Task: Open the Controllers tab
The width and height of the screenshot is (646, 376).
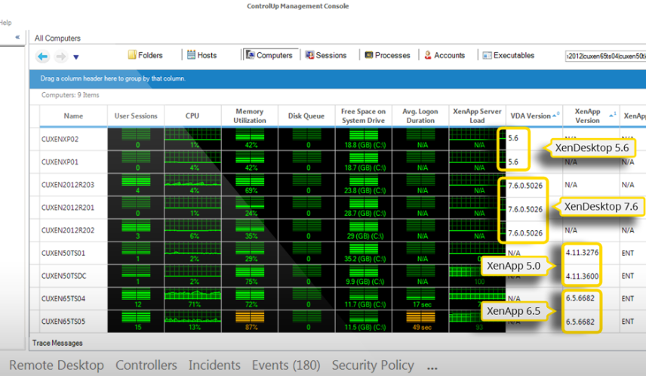Action: pos(146,365)
